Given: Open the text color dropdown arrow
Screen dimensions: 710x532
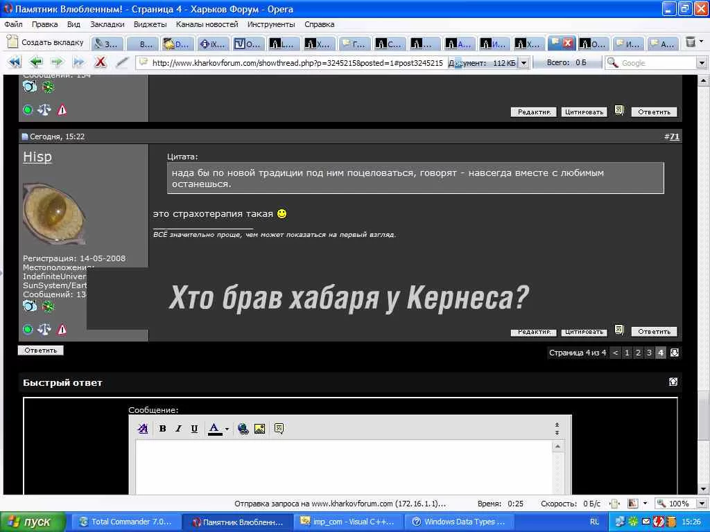Looking at the screenshot, I should click(227, 429).
